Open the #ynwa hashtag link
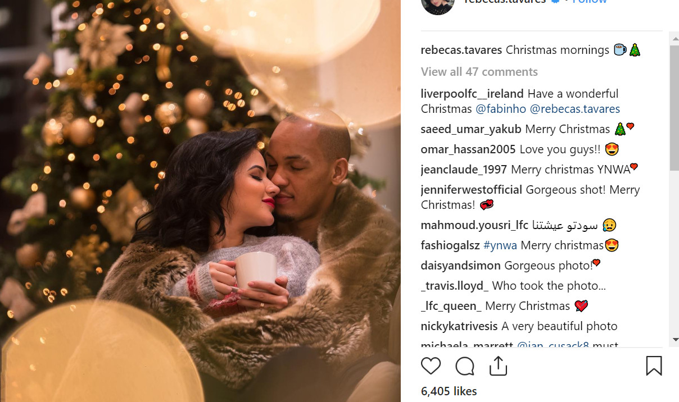 pyautogui.click(x=500, y=245)
